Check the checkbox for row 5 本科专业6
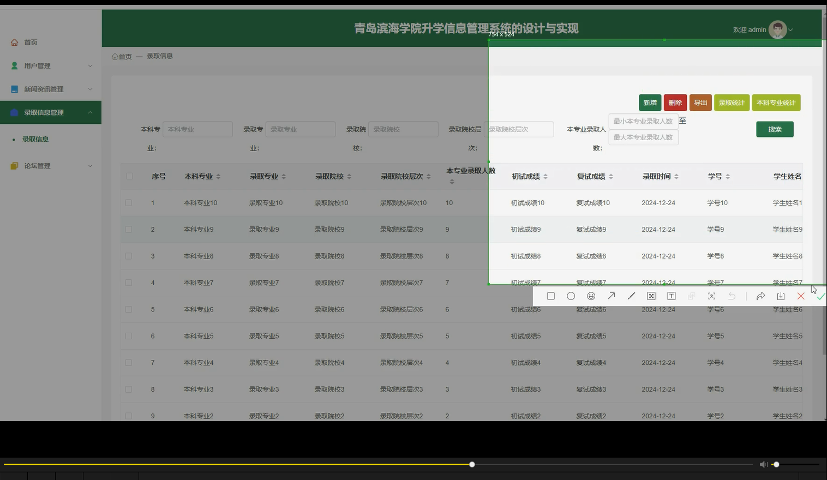Screen dimensions: 827x480 pos(129,309)
